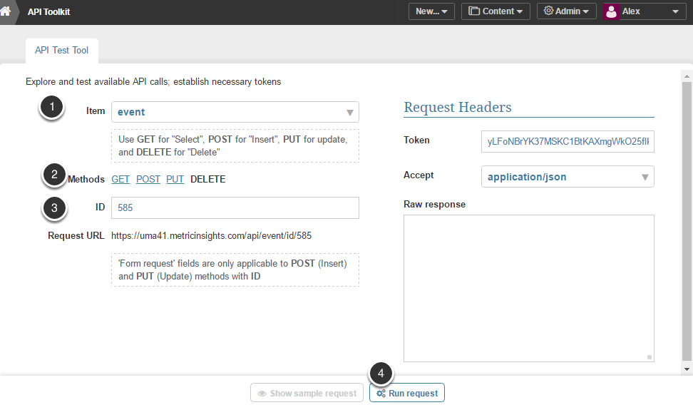Open the New... dropdown menu
The image size is (693, 405).
pos(431,11)
